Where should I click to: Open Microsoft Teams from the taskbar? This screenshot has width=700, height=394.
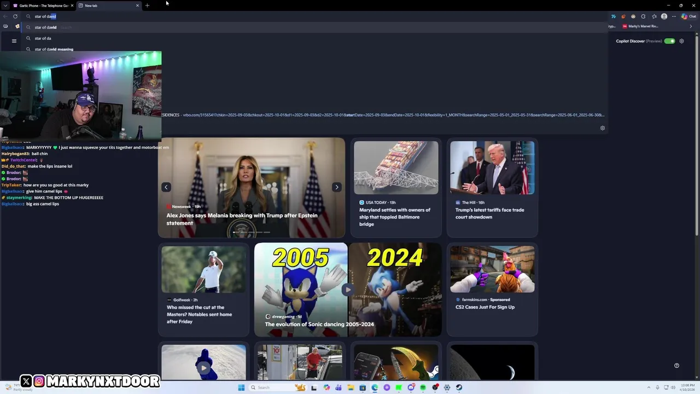click(x=339, y=387)
